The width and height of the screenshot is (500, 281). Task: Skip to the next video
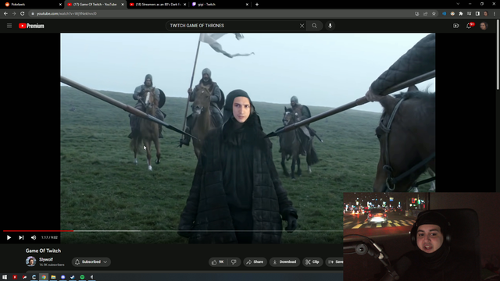click(x=21, y=237)
